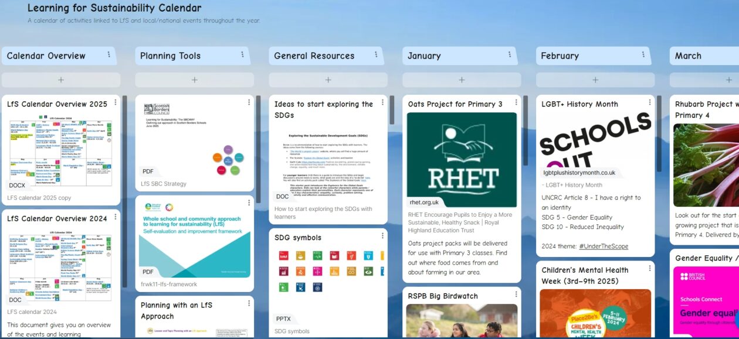This screenshot has height=339, width=739.
Task: Open options menu for Calendar Overview column
Action: [x=109, y=55]
